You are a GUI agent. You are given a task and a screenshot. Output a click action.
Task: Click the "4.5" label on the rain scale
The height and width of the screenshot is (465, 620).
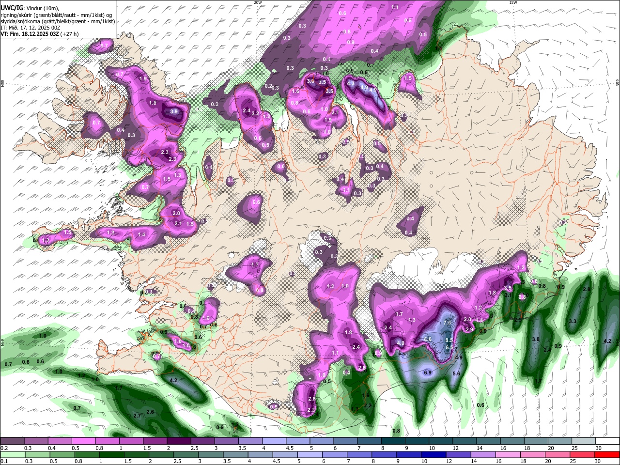(x=277, y=461)
